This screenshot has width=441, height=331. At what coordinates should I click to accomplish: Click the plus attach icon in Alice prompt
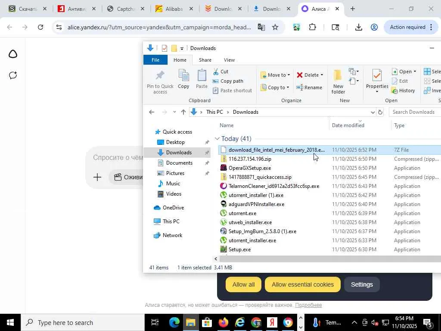click(97, 177)
